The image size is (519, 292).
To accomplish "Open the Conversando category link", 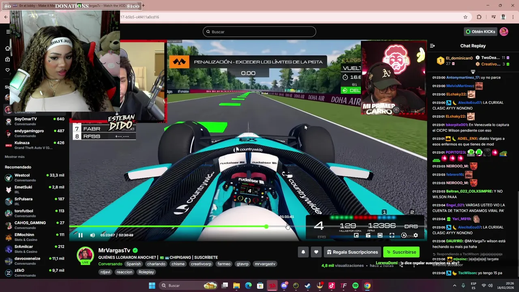I will coord(110,264).
